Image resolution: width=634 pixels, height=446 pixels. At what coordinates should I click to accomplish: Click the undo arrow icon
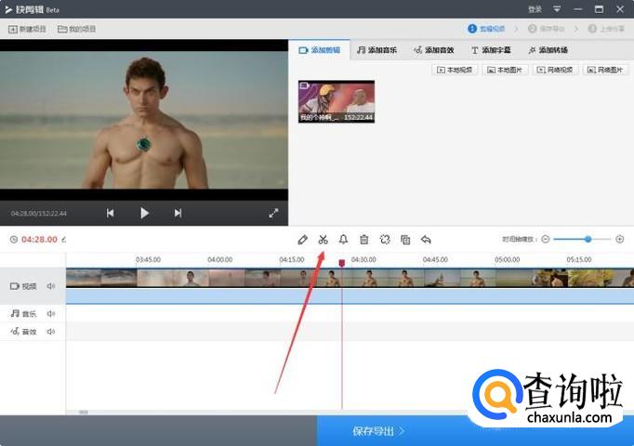[426, 240]
